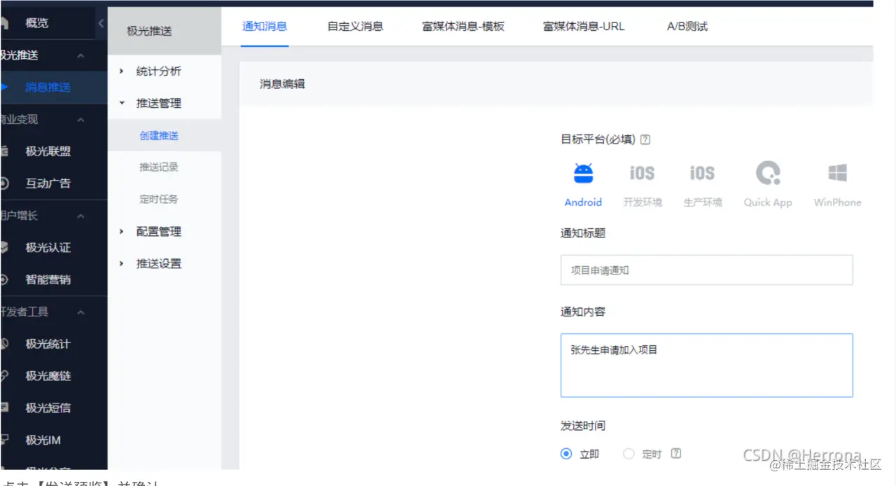Select the Quick App platform icon
The image size is (896, 486).
(767, 182)
